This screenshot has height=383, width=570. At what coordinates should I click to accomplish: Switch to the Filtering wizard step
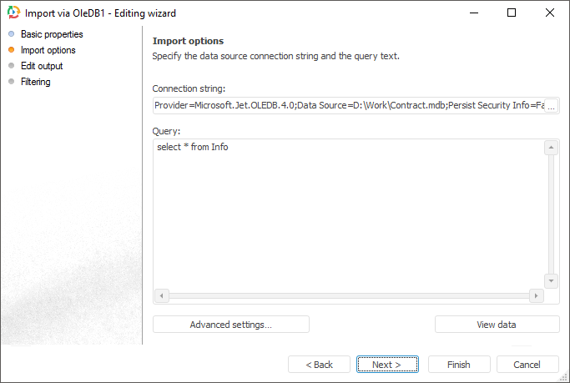tap(36, 82)
